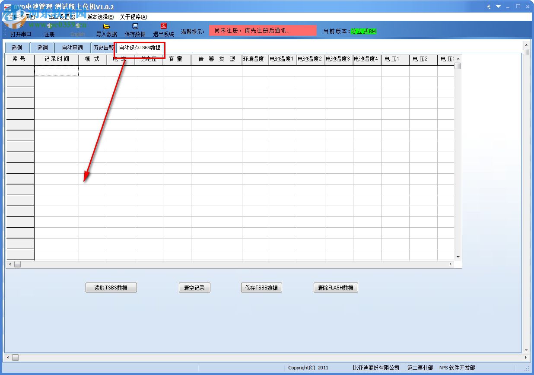Click the 清除FLASH数据 button

336,288
